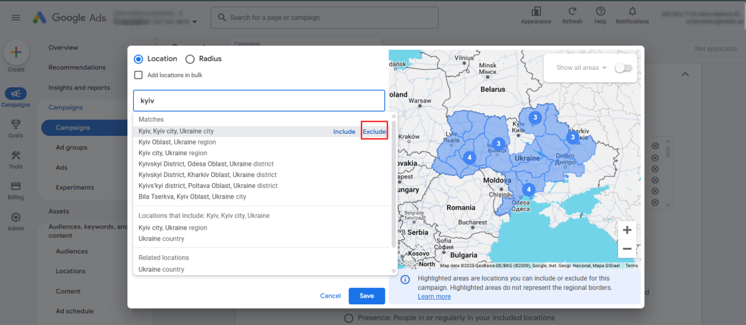Click map cluster marker 3 near Kharkiv
This screenshot has width=746, height=325.
[572, 137]
